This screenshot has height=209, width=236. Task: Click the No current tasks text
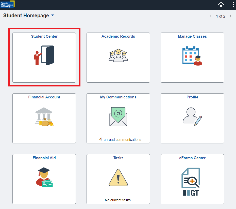coord(118,200)
